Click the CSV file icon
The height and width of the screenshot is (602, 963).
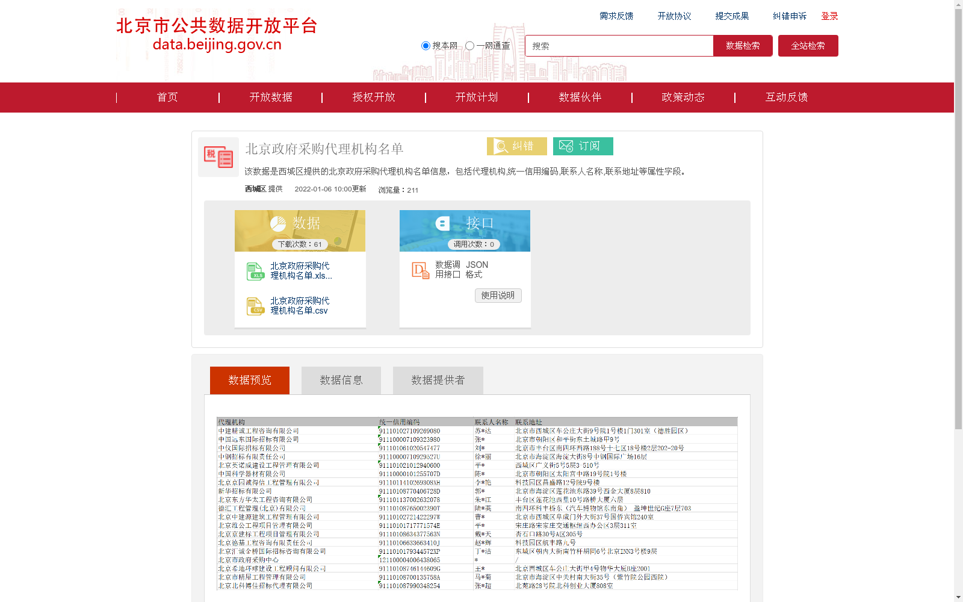tap(255, 306)
